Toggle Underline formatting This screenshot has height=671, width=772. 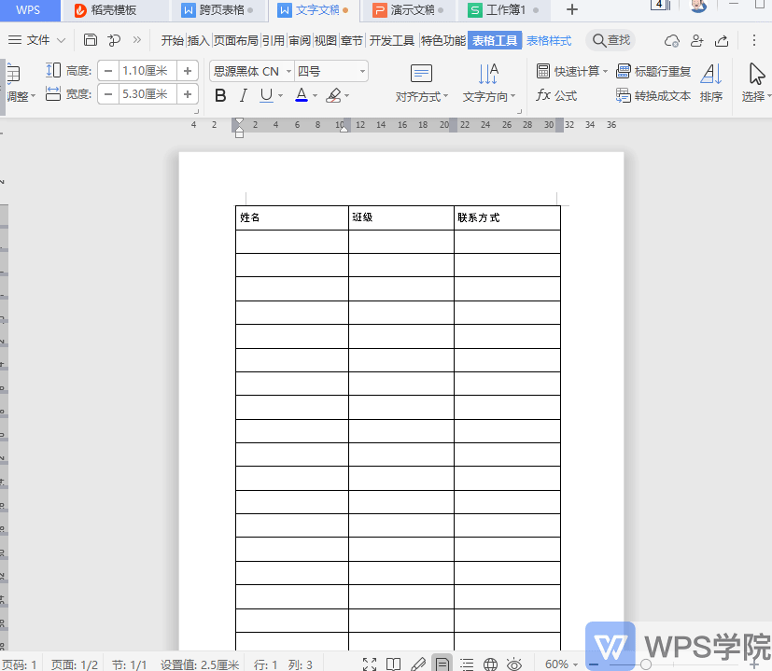pyautogui.click(x=266, y=95)
